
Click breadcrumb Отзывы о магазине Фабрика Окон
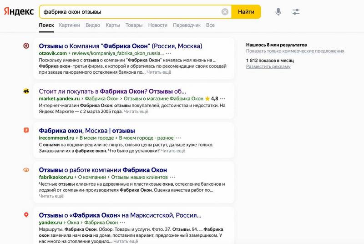coord(163,98)
